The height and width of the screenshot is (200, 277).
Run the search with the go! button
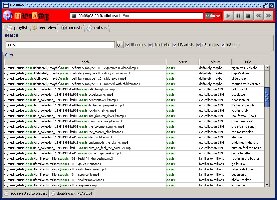pyautogui.click(x=120, y=45)
